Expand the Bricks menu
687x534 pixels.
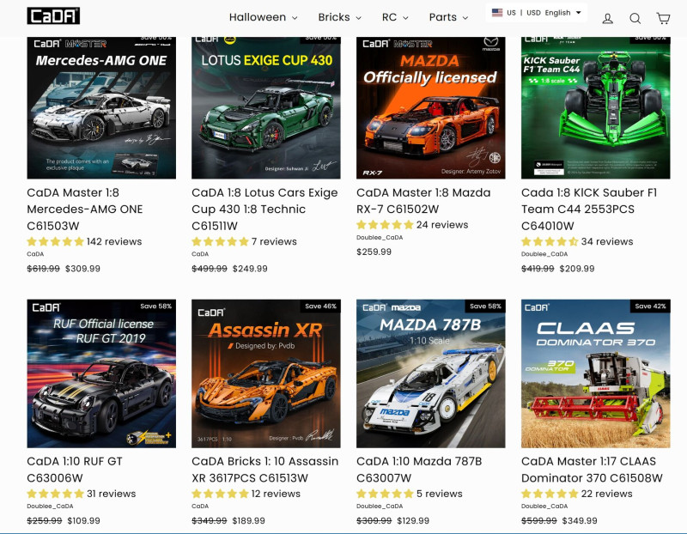tap(339, 17)
